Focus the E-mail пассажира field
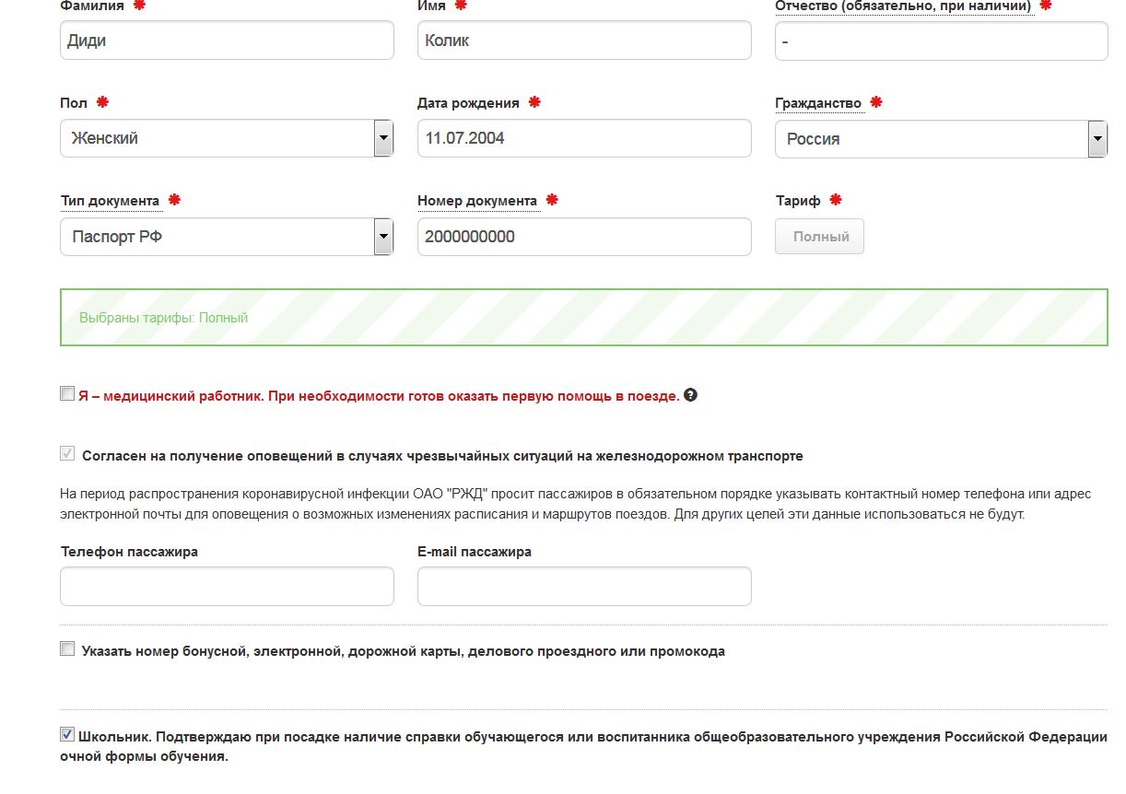The width and height of the screenshot is (1126, 794). click(583, 586)
